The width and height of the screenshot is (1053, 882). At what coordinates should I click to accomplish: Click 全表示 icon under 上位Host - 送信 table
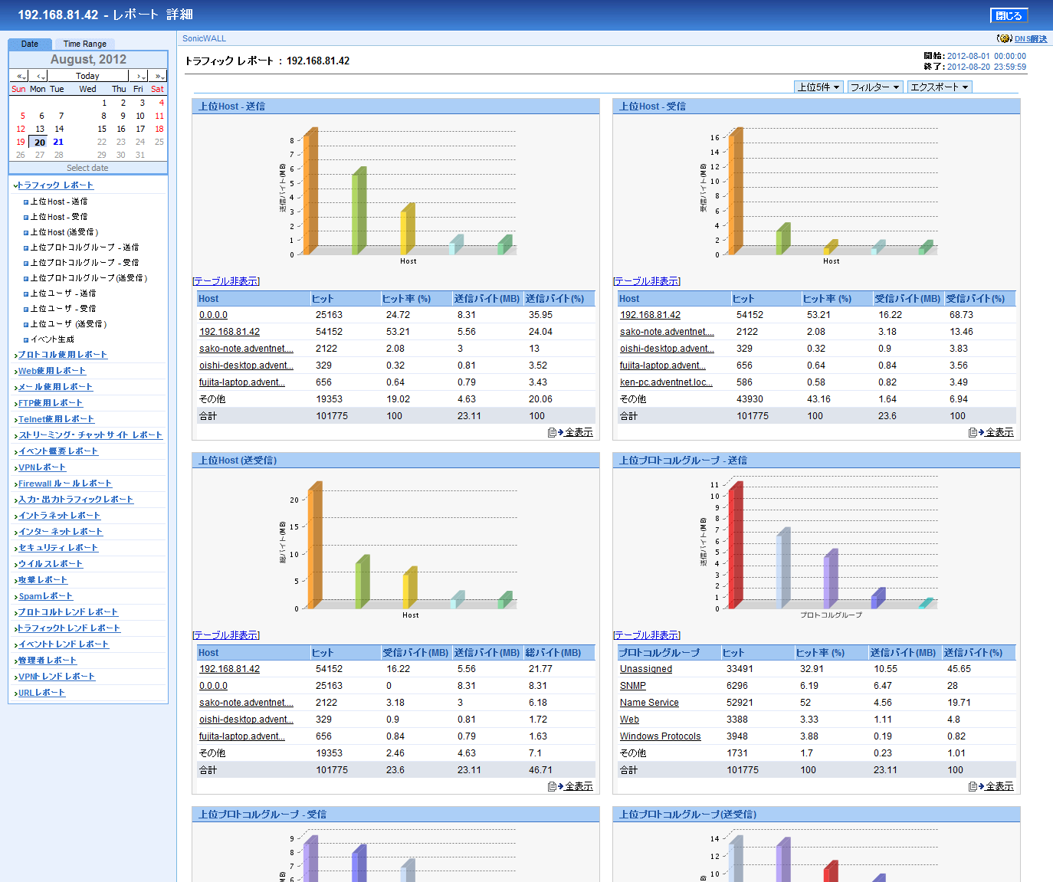(552, 432)
